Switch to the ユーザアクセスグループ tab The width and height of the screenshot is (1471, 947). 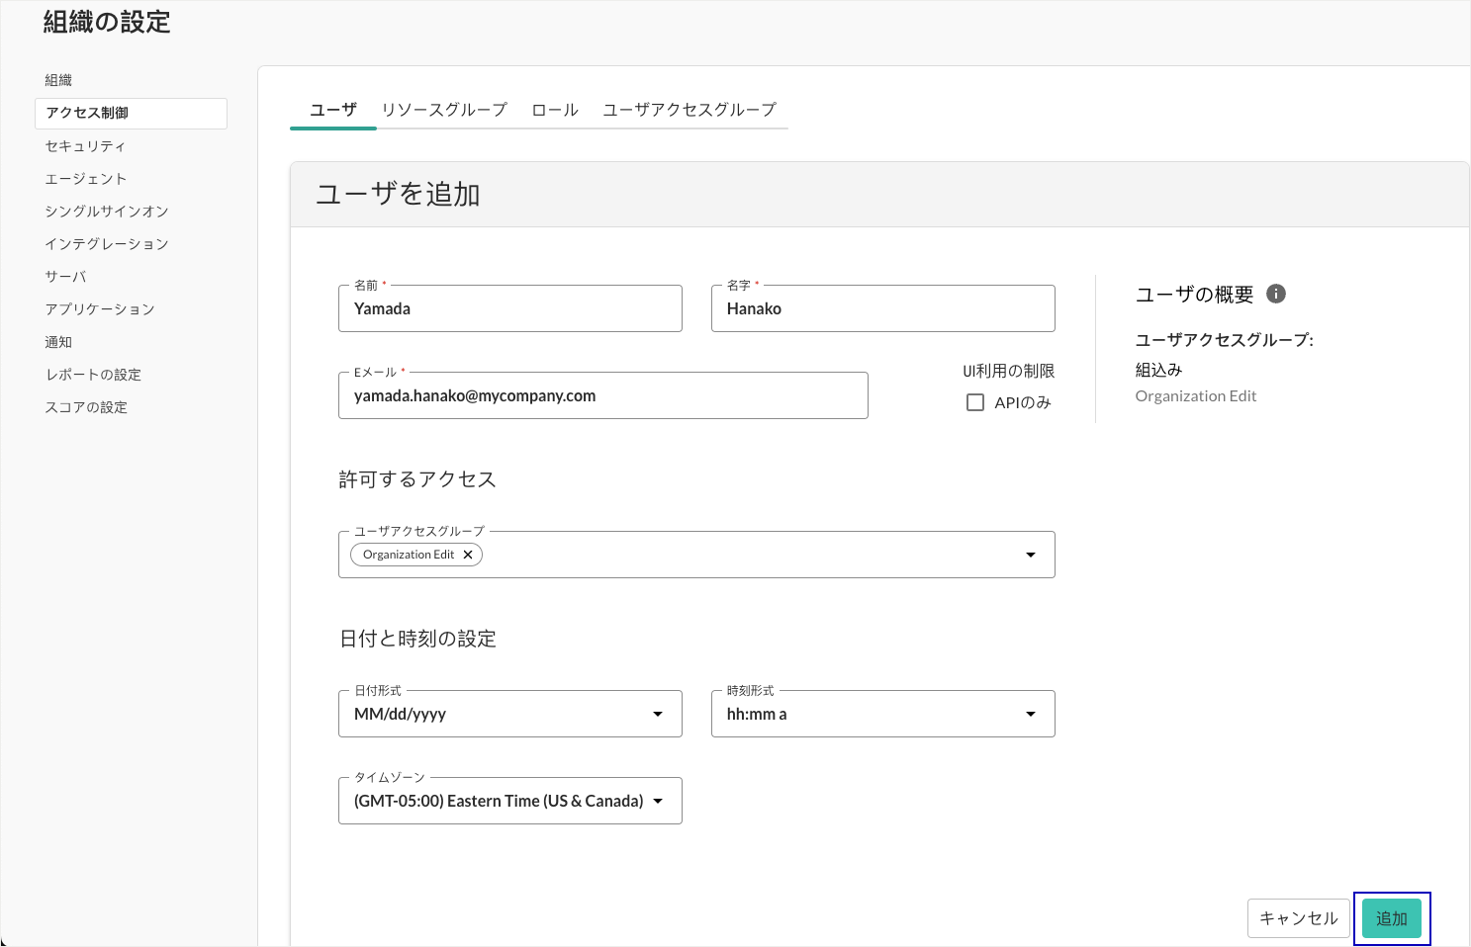tap(690, 110)
